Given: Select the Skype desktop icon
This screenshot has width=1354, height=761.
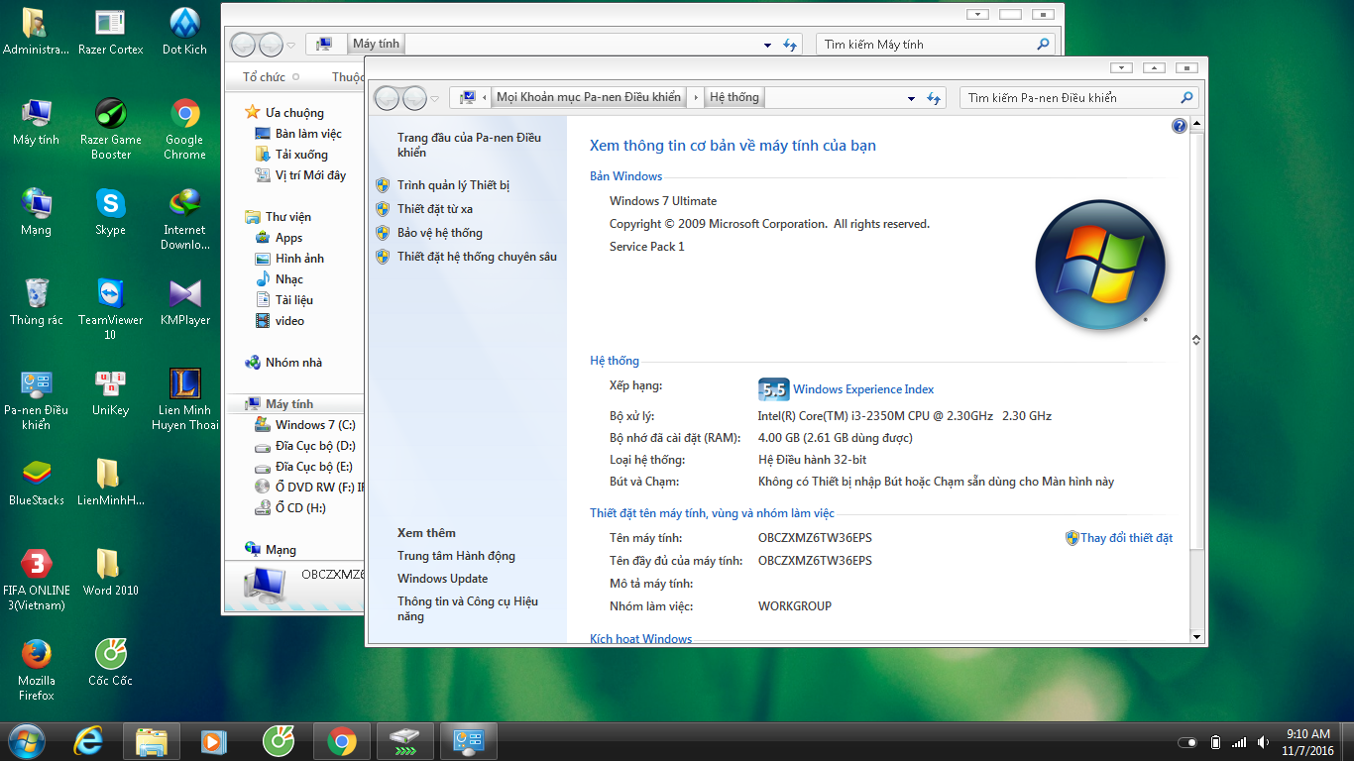Looking at the screenshot, I should coord(110,212).
